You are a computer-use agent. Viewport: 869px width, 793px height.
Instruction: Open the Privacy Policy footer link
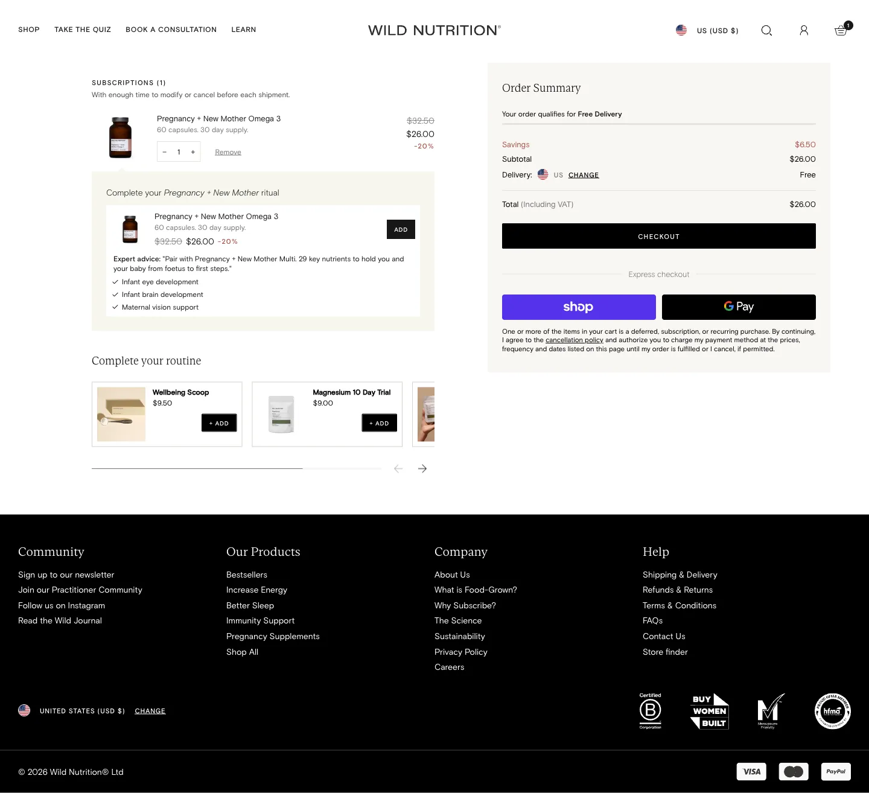[x=461, y=652]
